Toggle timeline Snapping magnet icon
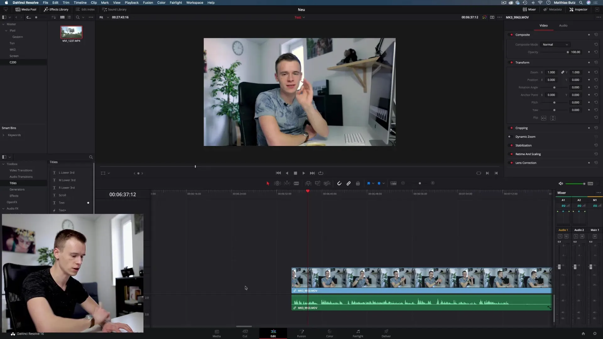The height and width of the screenshot is (339, 603). (339, 183)
